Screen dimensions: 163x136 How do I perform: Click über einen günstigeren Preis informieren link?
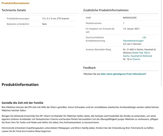tap(123, 74)
